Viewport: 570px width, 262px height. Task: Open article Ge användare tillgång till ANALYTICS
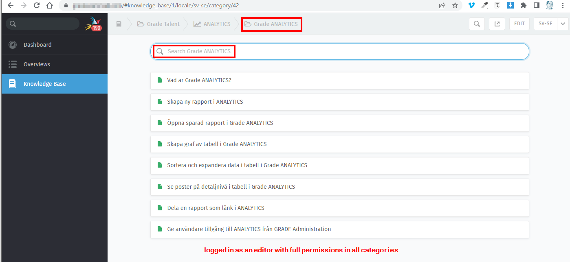coord(340,229)
